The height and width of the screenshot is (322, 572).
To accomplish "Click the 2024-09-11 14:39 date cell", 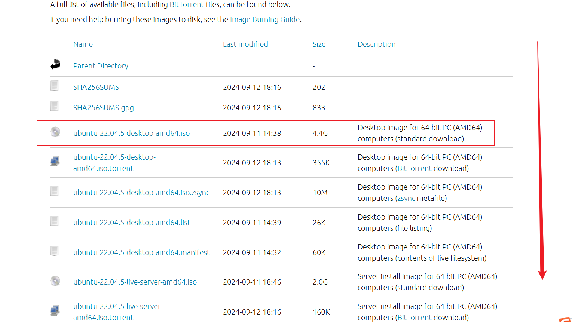I will (x=252, y=223).
